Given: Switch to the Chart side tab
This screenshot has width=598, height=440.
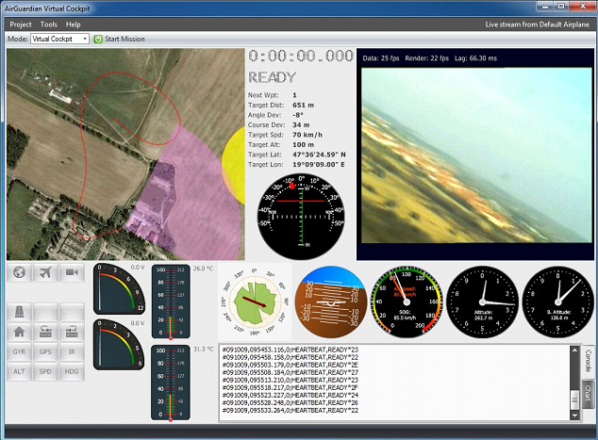Looking at the screenshot, I should point(588,392).
